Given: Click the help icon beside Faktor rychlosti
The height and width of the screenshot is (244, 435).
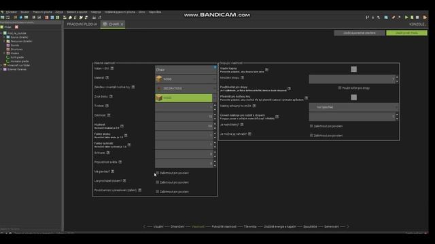Looking at the screenshot, I should point(129,144).
